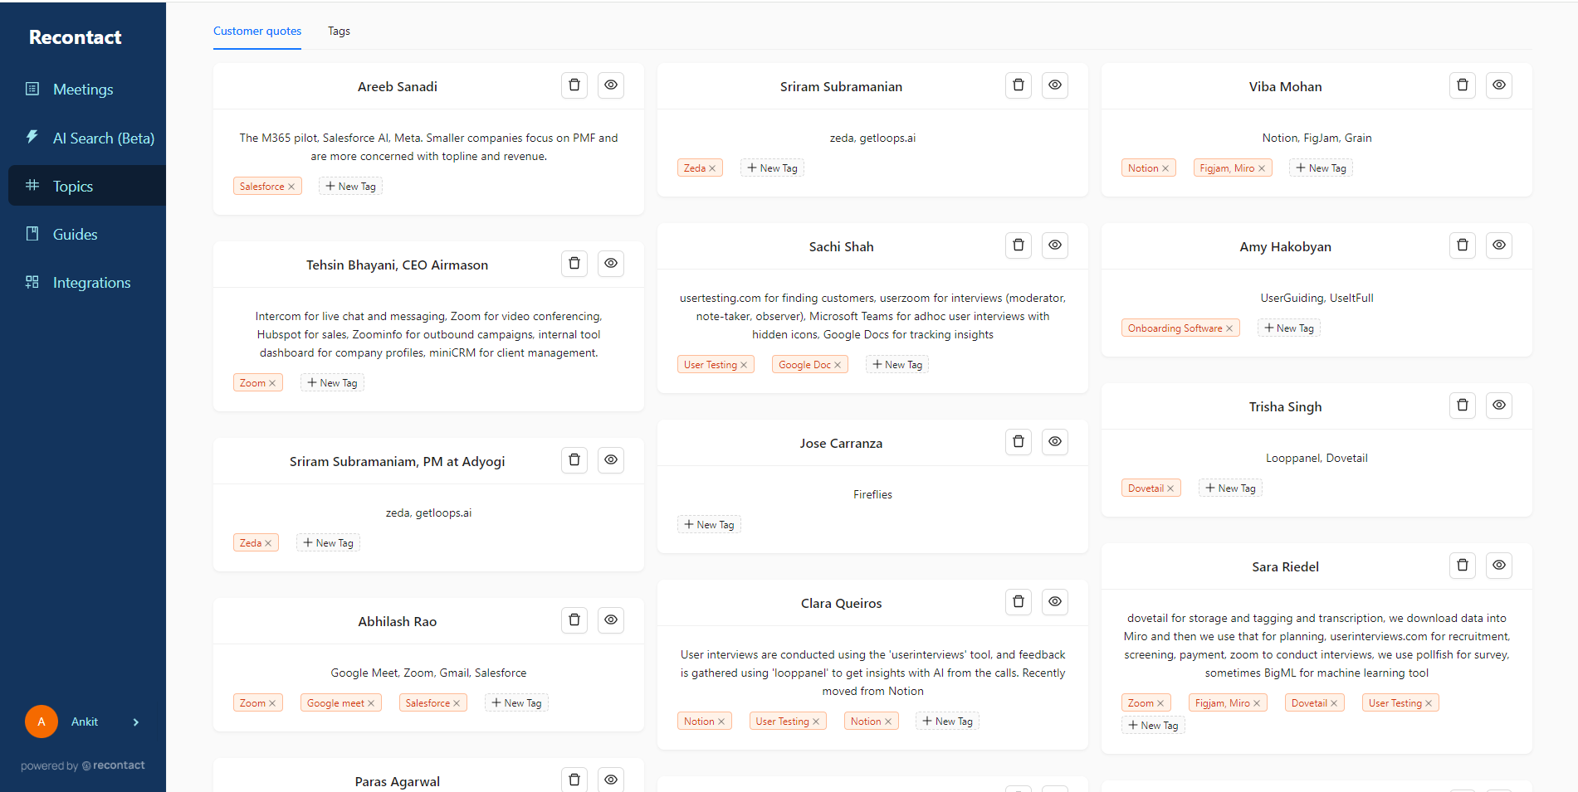The image size is (1578, 792).
Task: Toggle visibility of Abhilash Rao quote
Action: [x=611, y=620]
